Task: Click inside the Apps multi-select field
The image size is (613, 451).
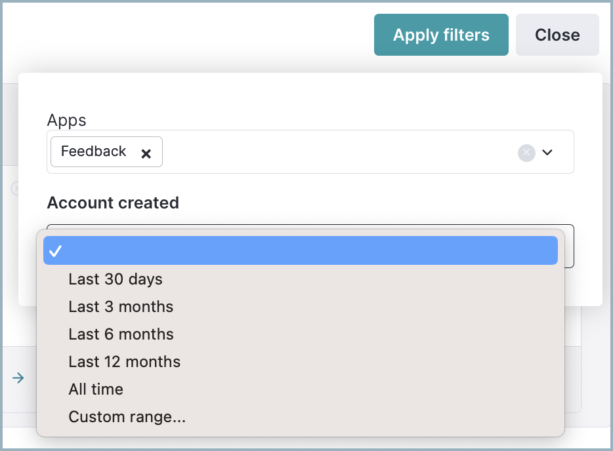Action: (x=310, y=152)
